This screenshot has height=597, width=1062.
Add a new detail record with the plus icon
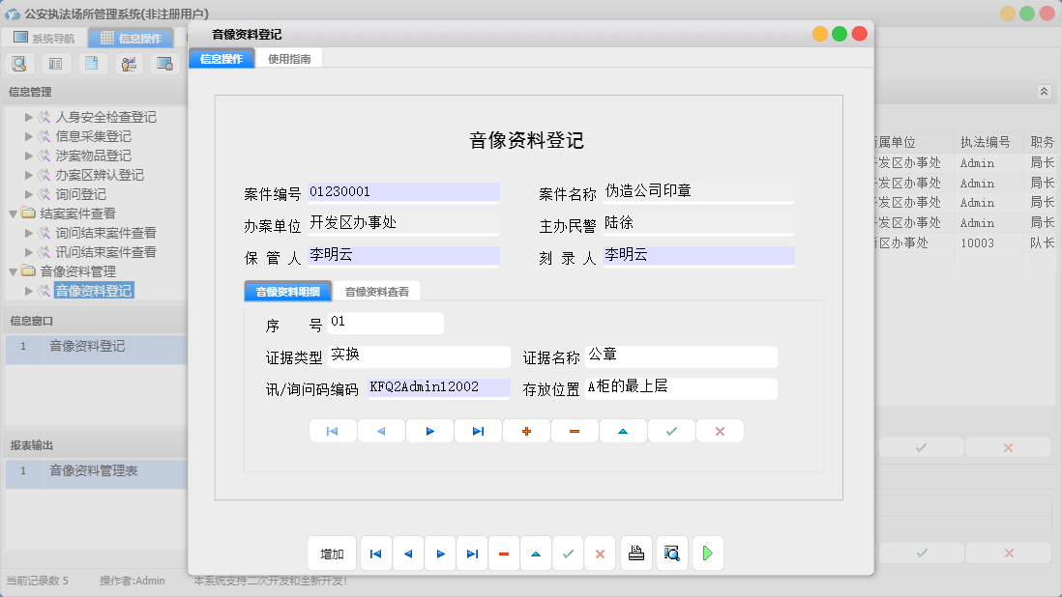(x=526, y=430)
